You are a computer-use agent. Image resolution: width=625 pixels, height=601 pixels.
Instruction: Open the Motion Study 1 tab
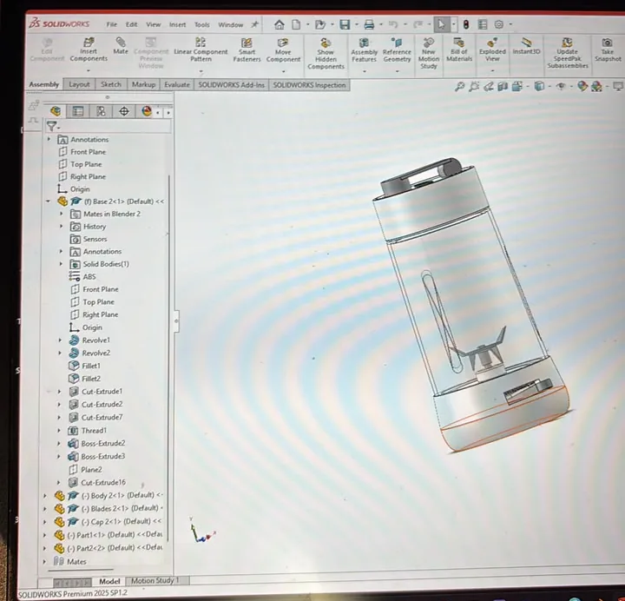(155, 581)
